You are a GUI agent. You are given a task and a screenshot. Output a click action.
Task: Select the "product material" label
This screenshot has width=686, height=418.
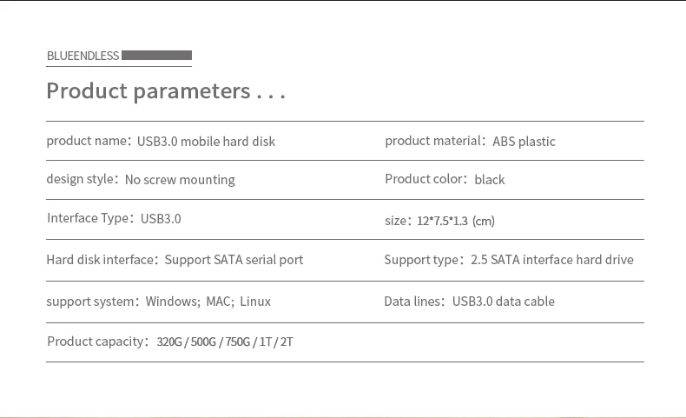coord(433,141)
